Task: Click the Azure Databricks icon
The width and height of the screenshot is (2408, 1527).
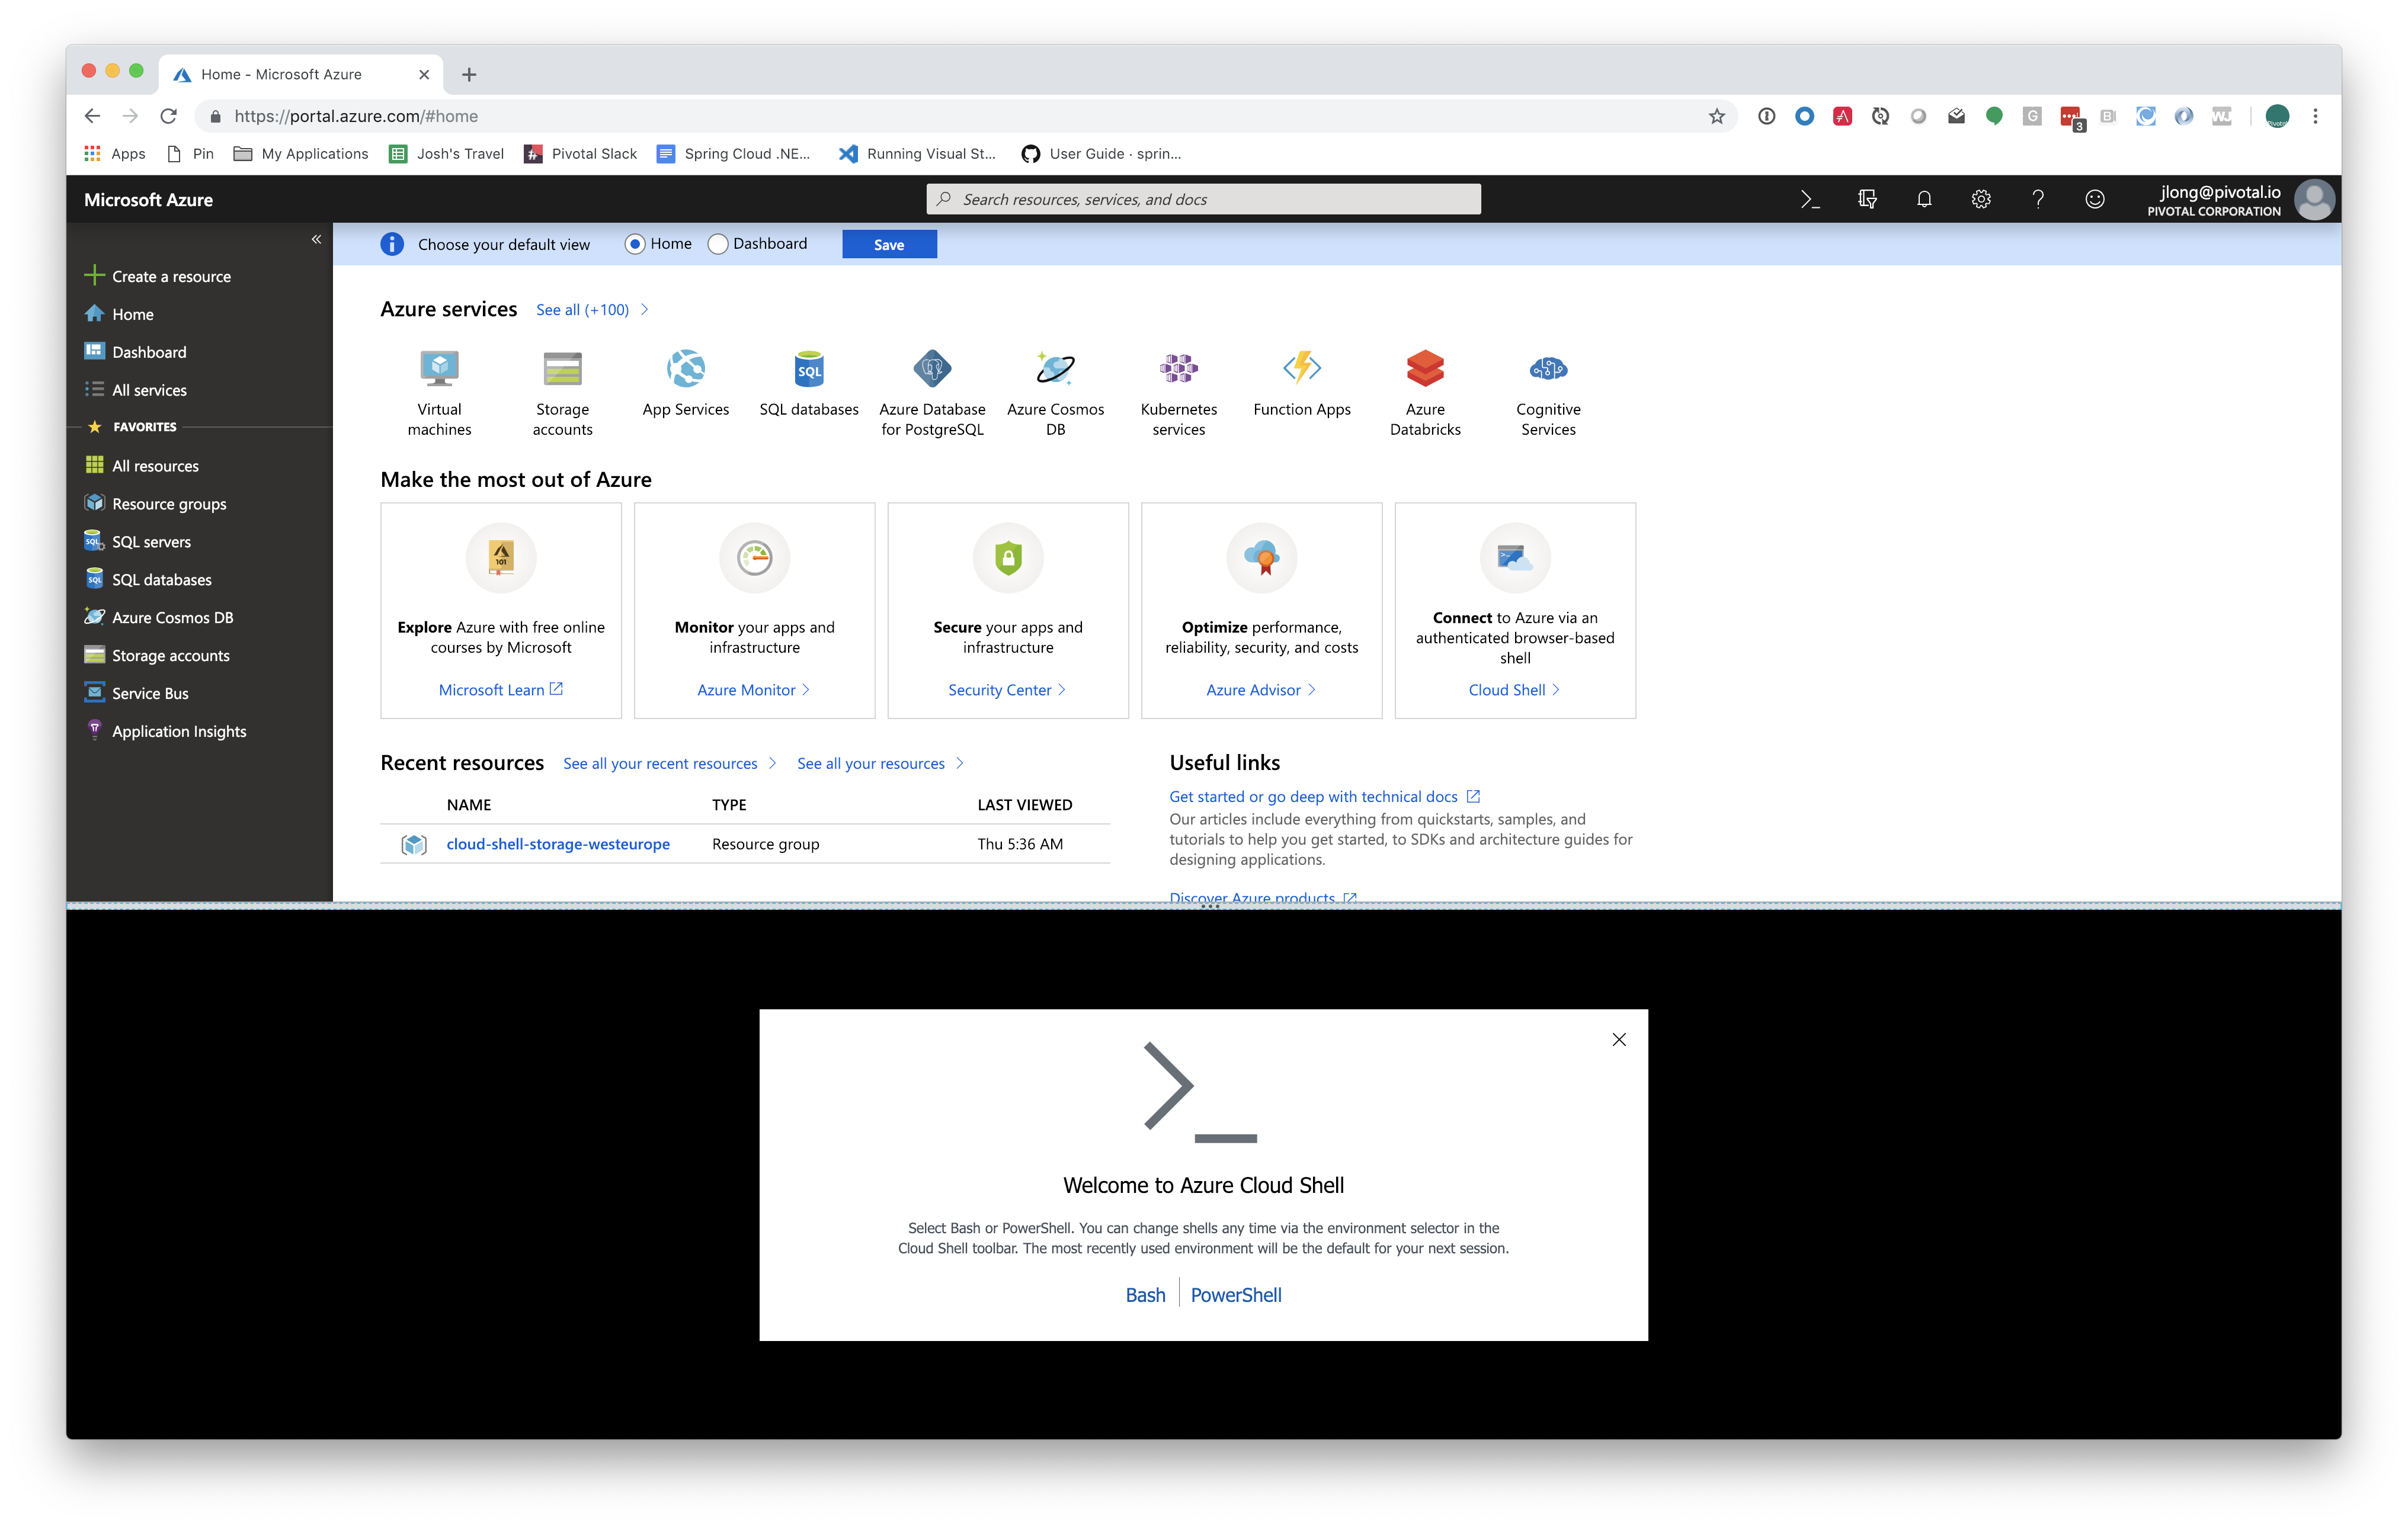Action: tap(1424, 369)
